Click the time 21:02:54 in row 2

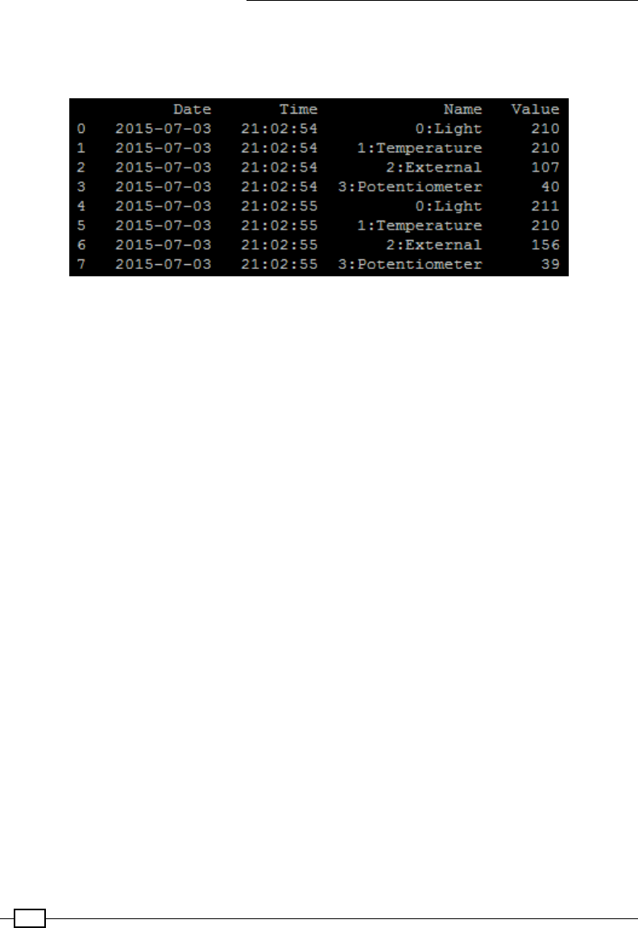(x=280, y=168)
